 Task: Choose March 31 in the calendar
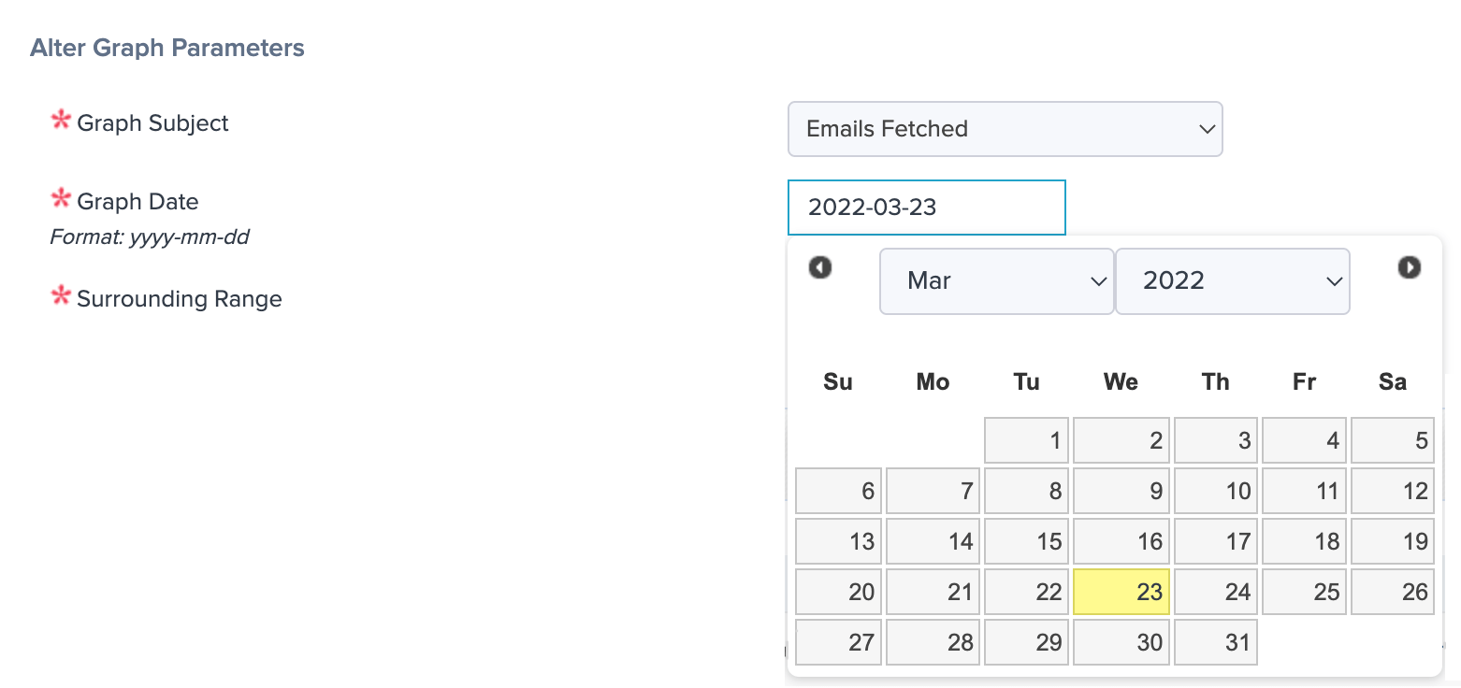(1216, 642)
